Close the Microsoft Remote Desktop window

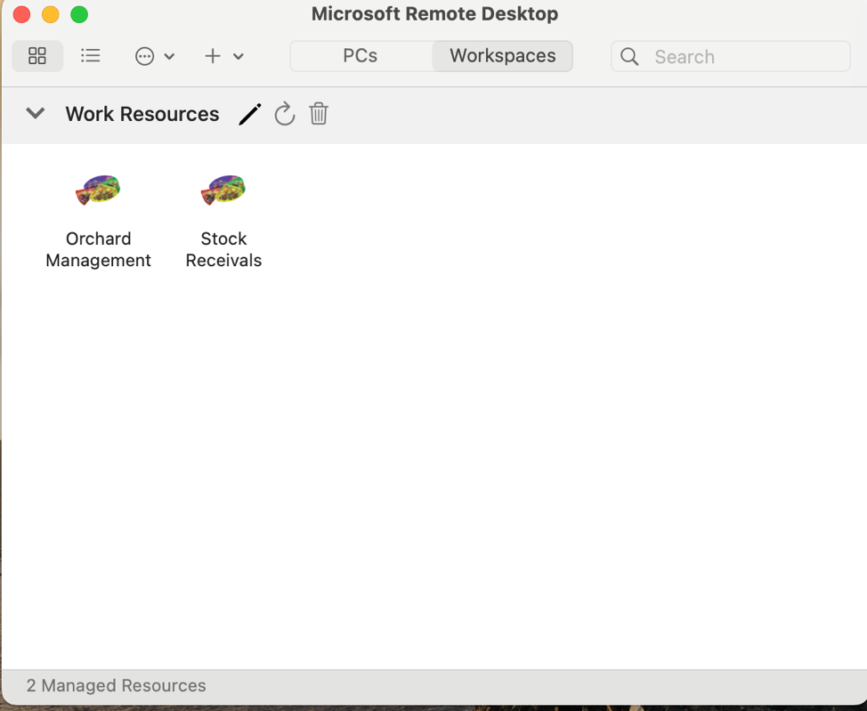[x=21, y=14]
